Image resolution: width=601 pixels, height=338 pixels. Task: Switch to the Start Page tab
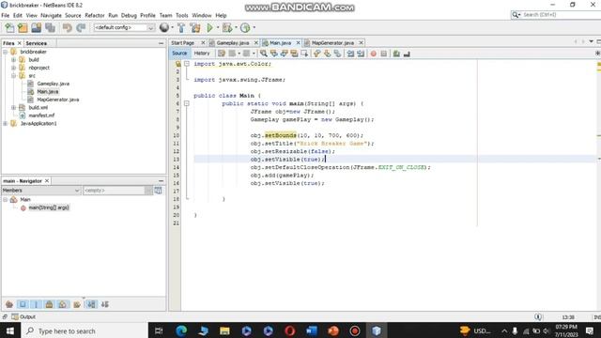click(183, 43)
